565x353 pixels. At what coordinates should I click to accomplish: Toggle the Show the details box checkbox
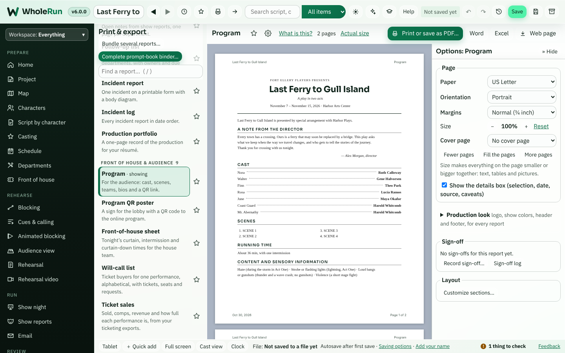[444, 185]
